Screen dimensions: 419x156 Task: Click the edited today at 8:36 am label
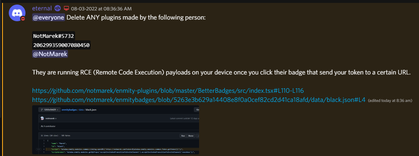[x=390, y=101]
